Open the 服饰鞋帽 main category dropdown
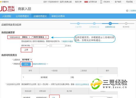This screenshot has height=98, width=136. pyautogui.click(x=27, y=60)
